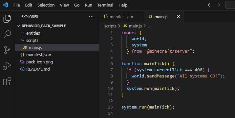Click the VS Code logo icon
Image resolution: width=235 pixels, height=118 pixels.
tap(5, 5)
